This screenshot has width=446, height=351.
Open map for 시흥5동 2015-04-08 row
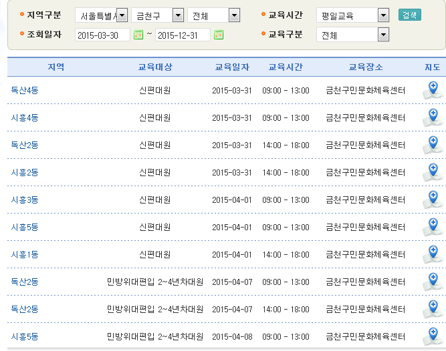click(x=433, y=336)
